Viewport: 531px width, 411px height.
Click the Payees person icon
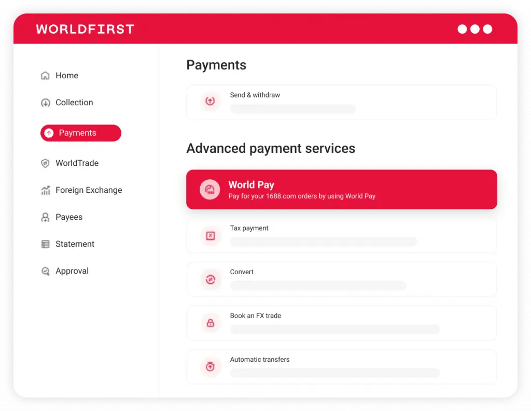45,217
